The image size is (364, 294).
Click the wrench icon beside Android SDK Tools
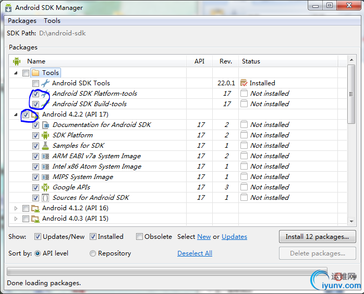pyautogui.click(x=45, y=83)
